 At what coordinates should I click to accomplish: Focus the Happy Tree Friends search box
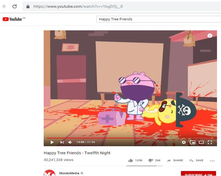pyautogui.click(x=159, y=19)
